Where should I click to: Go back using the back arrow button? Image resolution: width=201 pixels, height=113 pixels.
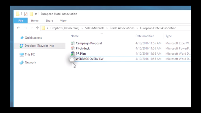[x=18, y=28]
